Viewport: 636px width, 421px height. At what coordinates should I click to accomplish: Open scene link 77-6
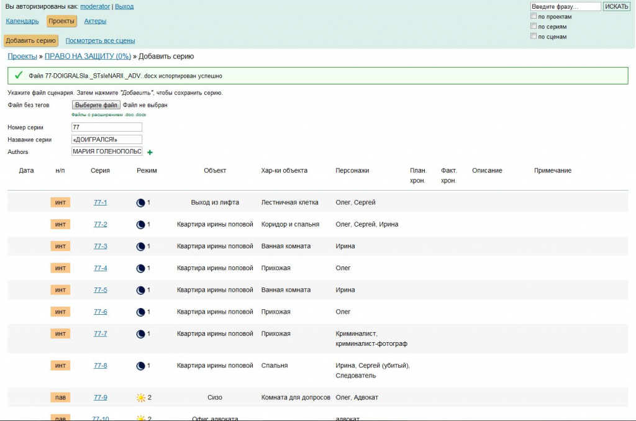[100, 312]
